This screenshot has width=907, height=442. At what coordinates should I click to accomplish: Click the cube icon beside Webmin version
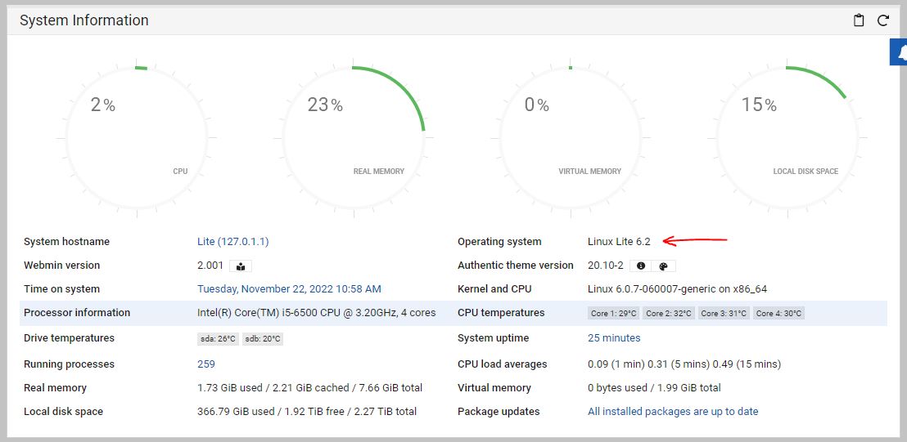241,266
